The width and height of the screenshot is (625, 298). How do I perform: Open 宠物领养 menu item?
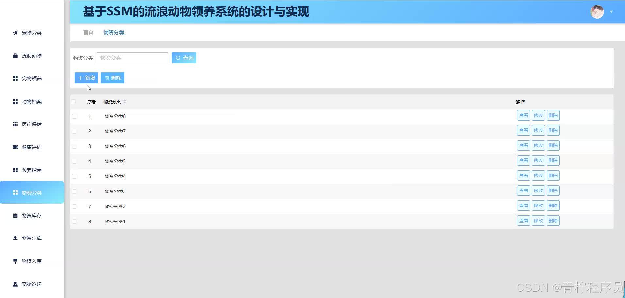(x=32, y=78)
